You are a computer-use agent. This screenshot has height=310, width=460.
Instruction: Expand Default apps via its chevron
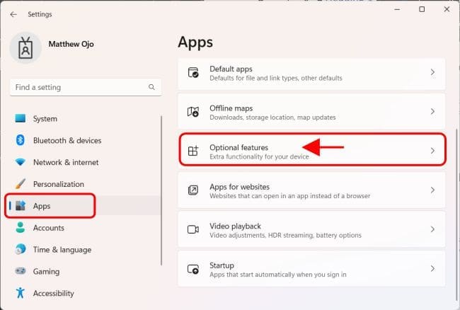pos(432,72)
